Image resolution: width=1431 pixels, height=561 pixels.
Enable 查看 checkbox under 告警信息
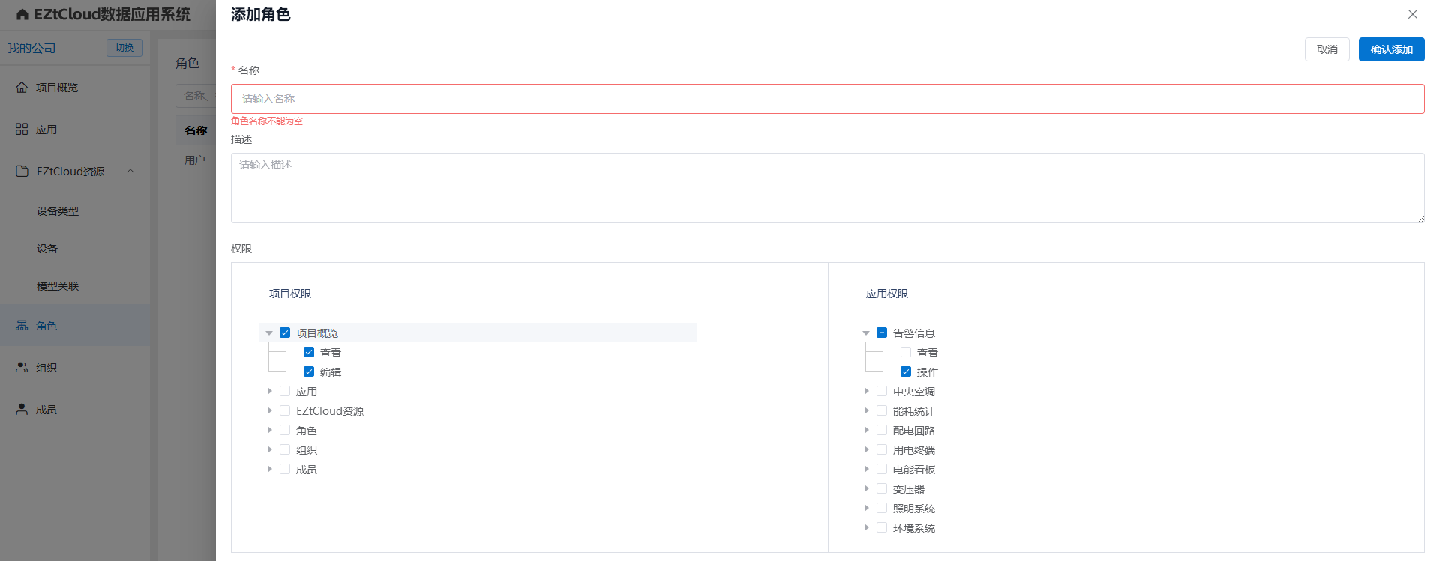(x=906, y=352)
